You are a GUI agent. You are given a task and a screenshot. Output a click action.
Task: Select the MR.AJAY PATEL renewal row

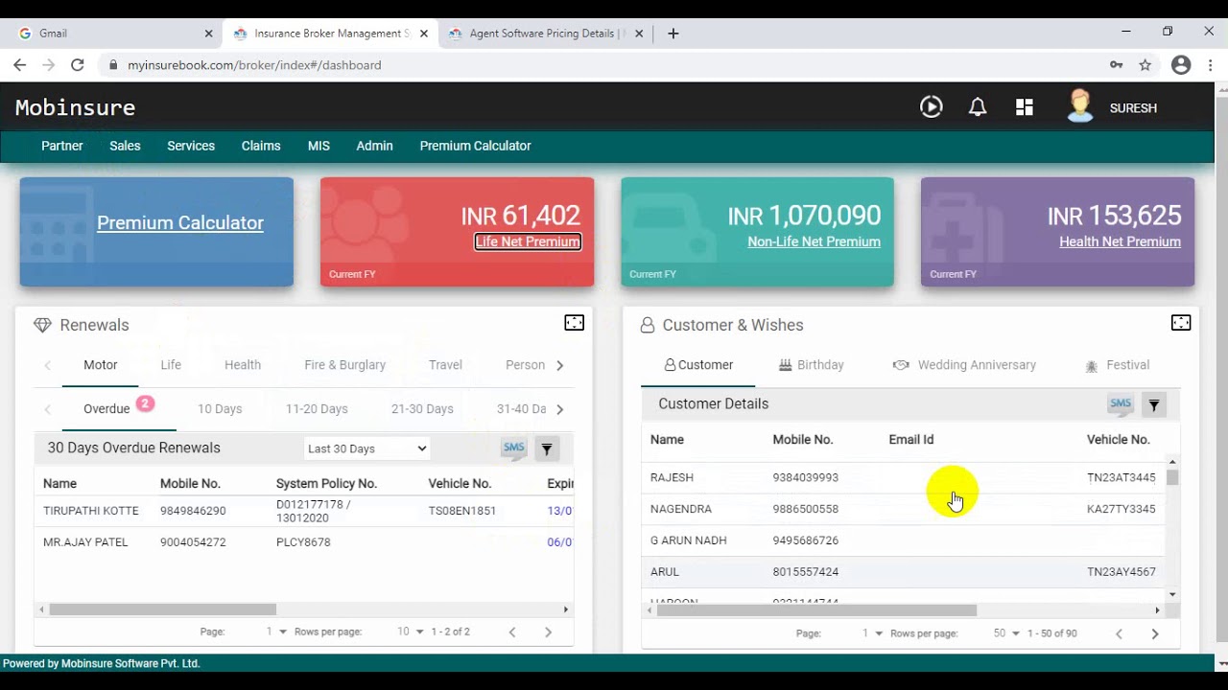tap(304, 542)
